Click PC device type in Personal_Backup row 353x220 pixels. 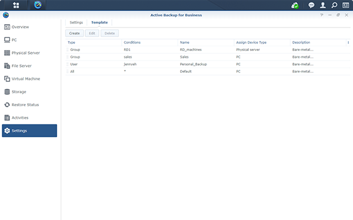tap(238, 64)
